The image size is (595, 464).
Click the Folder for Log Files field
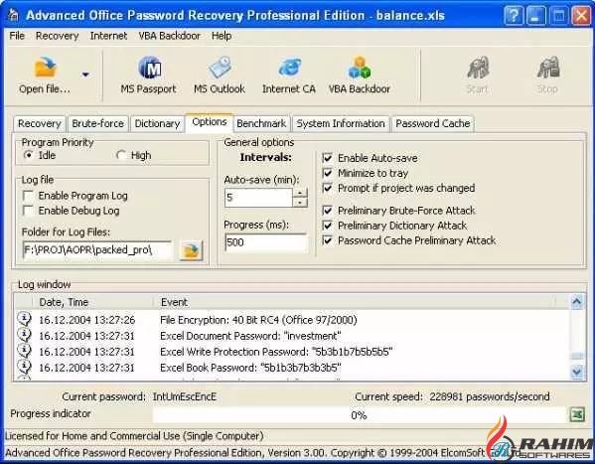click(x=97, y=250)
